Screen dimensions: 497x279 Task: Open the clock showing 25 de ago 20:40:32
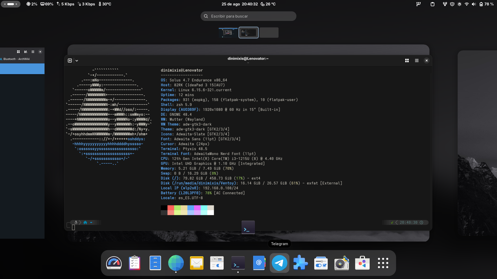(x=240, y=4)
